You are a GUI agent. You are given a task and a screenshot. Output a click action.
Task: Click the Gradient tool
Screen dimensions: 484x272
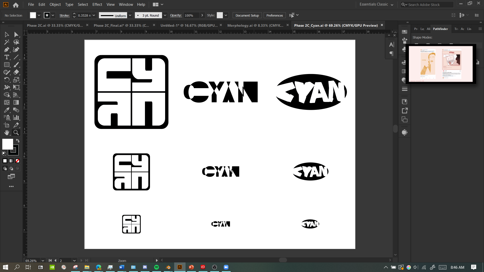coord(16,103)
